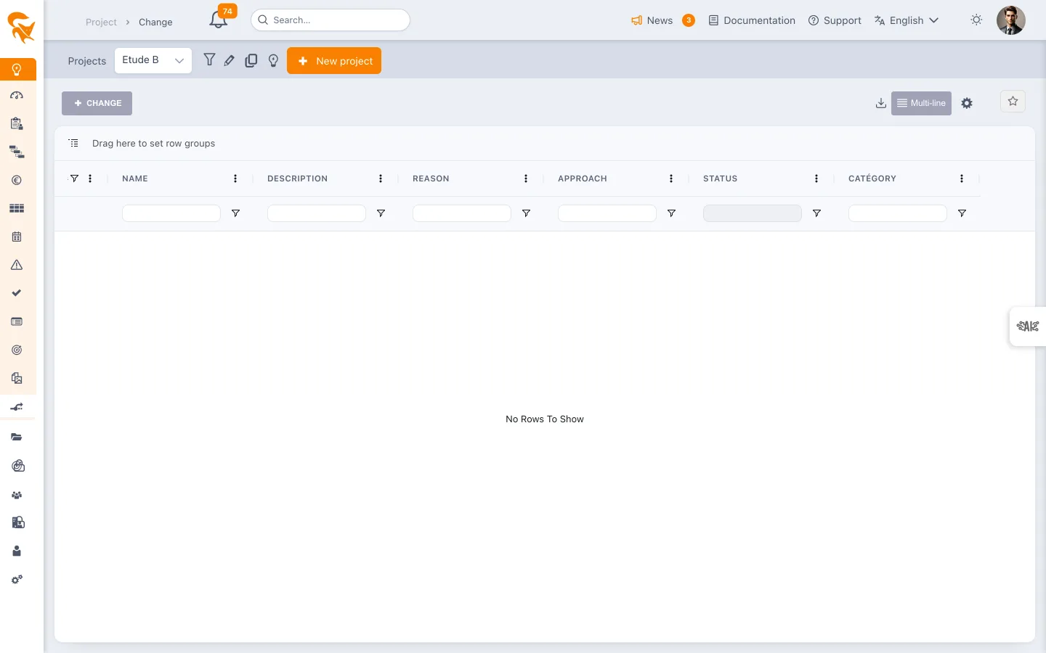
Task: Open notifications bell with 74 badge
Action: coord(219,20)
